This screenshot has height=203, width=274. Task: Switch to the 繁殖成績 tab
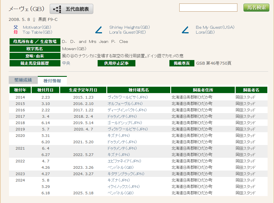[23, 80]
